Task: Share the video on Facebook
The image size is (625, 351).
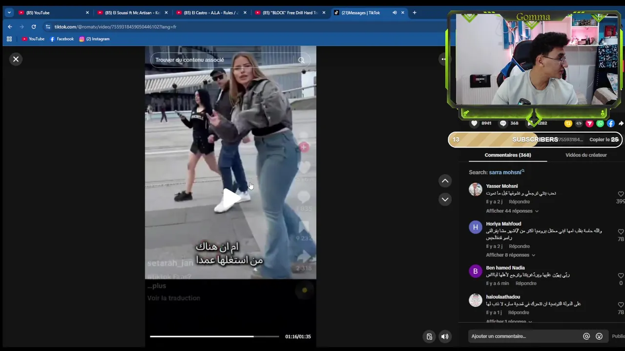Action: (x=611, y=123)
